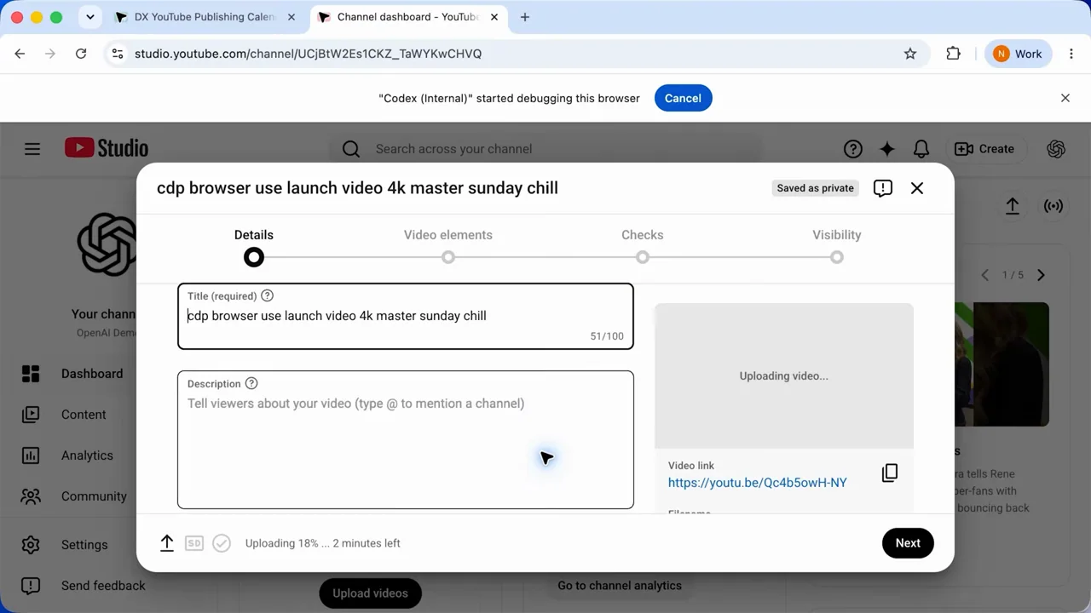Open the browser extensions puzzle icon

pyautogui.click(x=954, y=54)
